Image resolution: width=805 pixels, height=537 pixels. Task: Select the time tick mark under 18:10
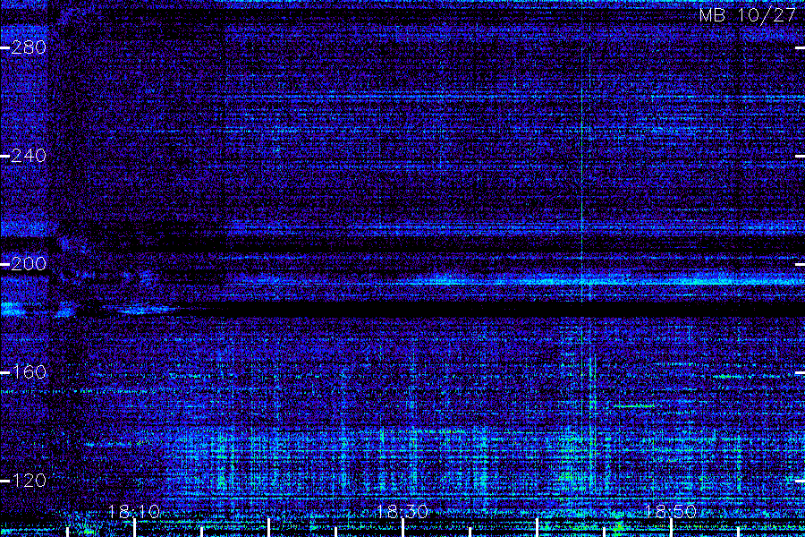[134, 528]
